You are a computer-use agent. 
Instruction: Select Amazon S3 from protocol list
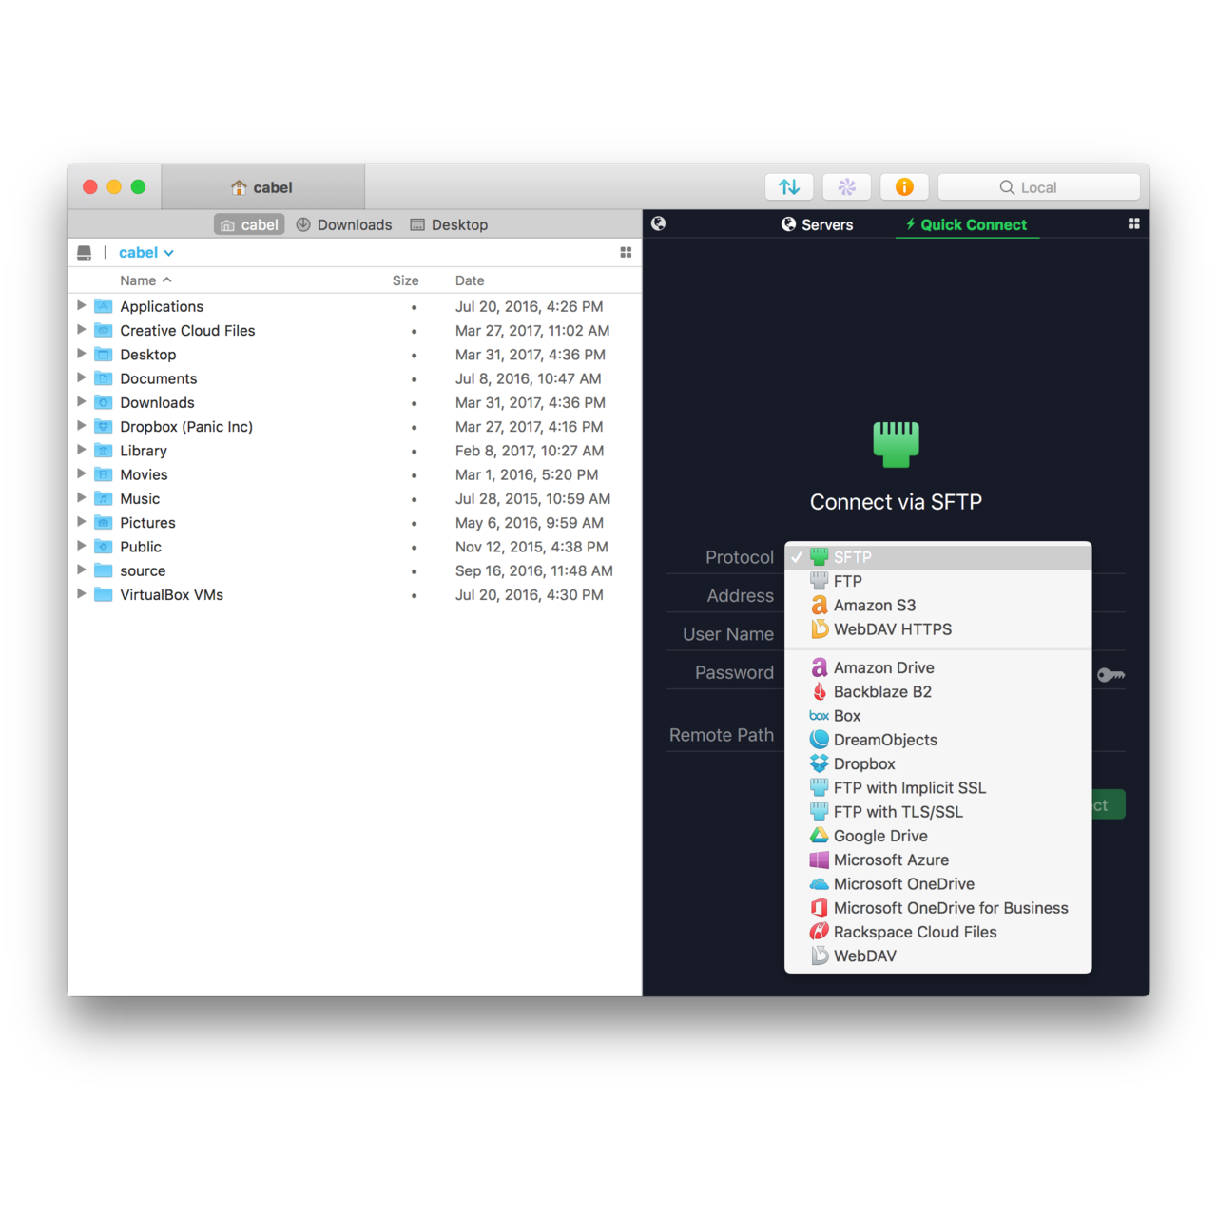click(874, 606)
